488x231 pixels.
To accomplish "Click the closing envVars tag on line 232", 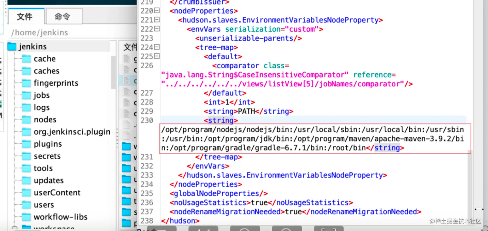I will (x=208, y=166).
